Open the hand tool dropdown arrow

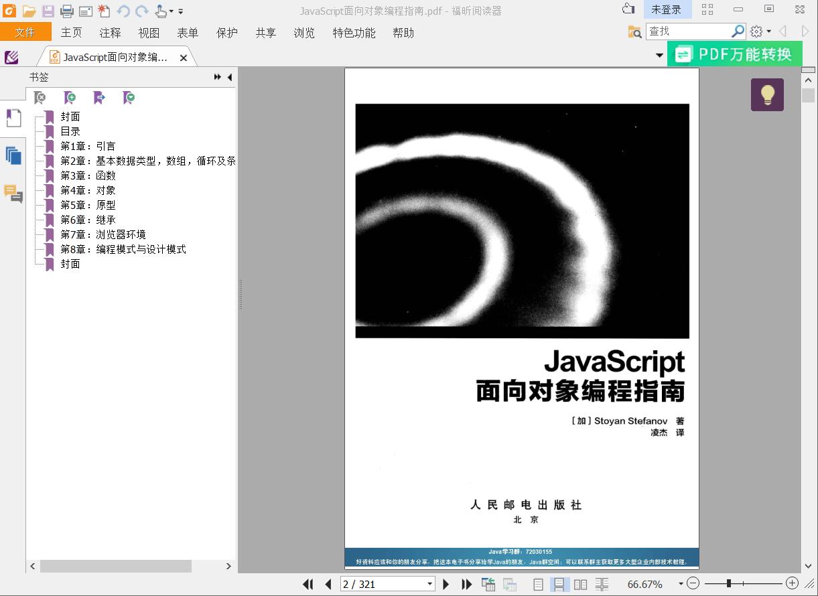click(x=172, y=11)
